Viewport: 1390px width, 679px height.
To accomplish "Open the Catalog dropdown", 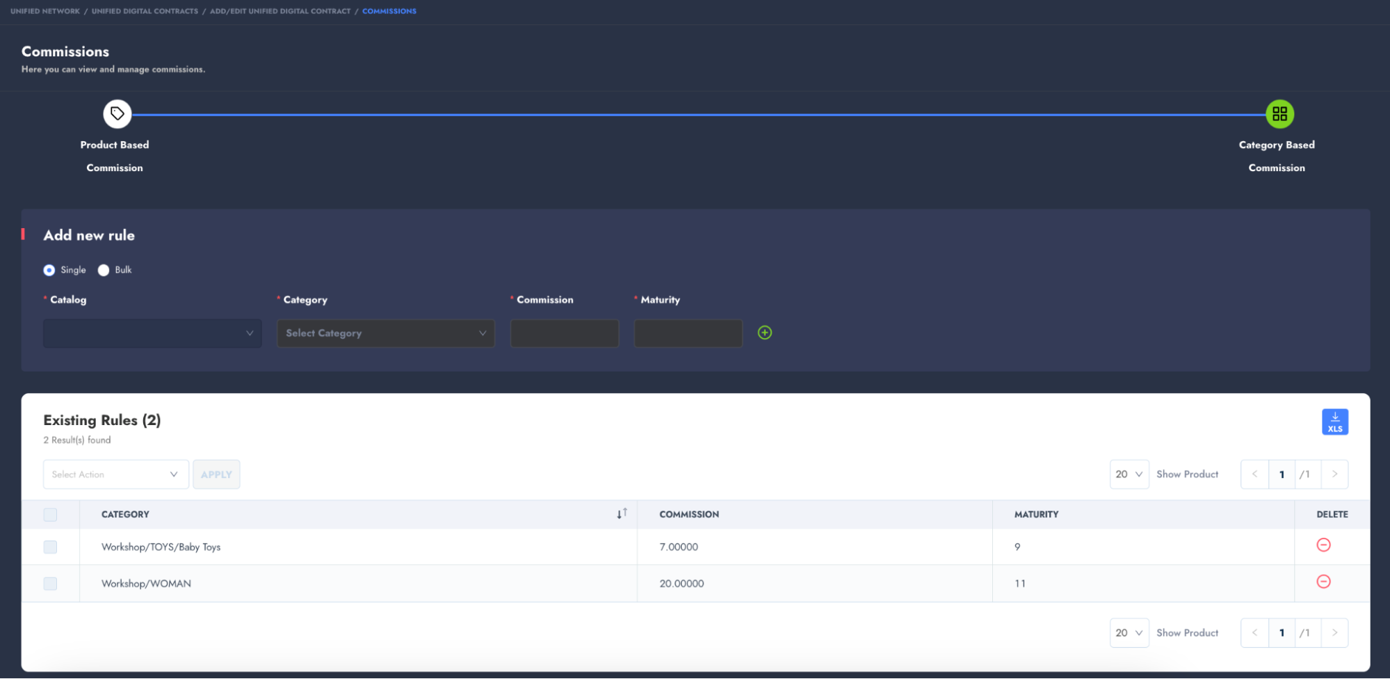I will click(x=152, y=334).
